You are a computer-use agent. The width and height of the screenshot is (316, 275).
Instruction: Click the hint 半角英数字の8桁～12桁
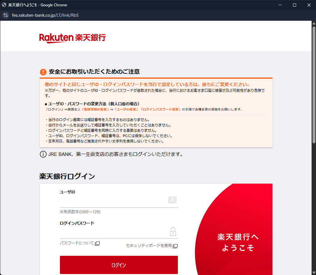[x=80, y=212]
